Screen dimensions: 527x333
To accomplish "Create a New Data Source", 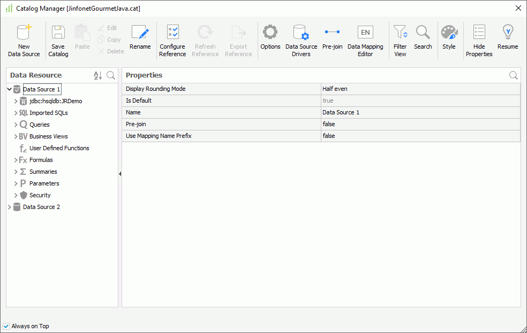I will pos(24,37).
